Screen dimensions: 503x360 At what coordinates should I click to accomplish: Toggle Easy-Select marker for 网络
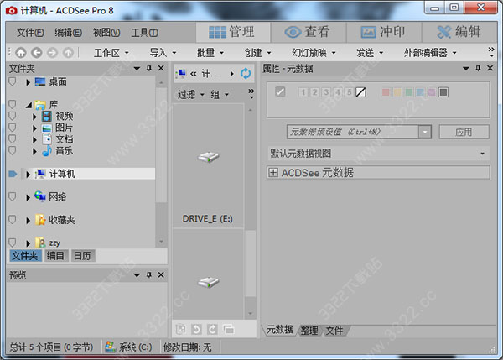[x=13, y=196]
